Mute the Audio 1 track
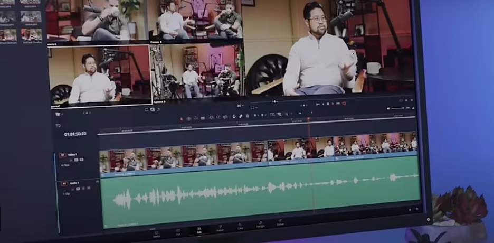Image resolution: width=494 pixels, height=243 pixels. pos(89,188)
